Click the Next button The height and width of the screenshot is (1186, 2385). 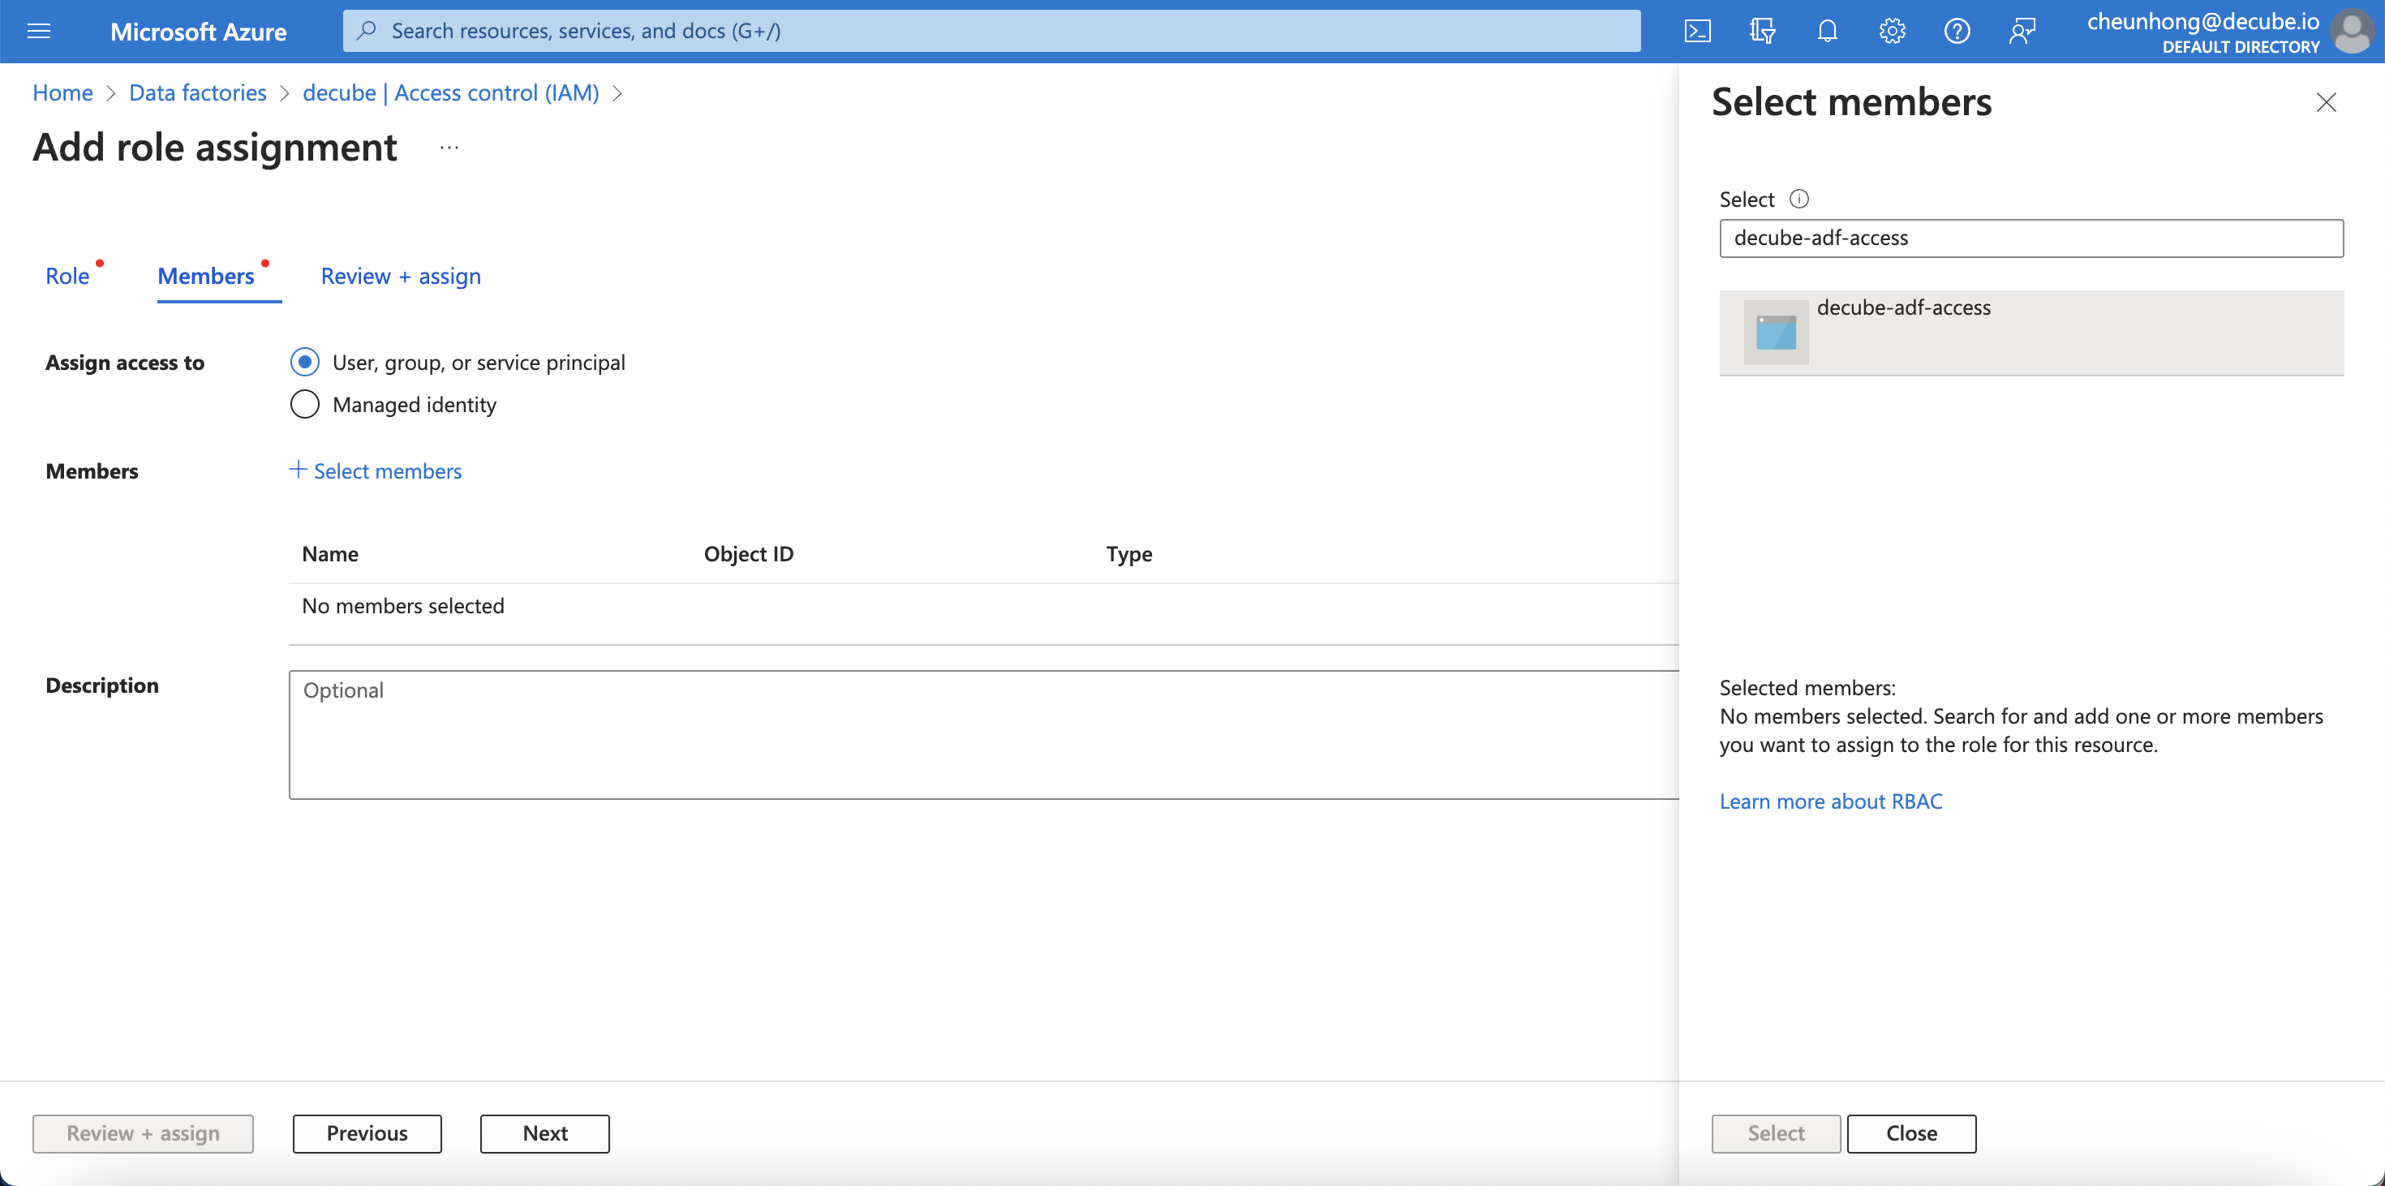point(544,1133)
